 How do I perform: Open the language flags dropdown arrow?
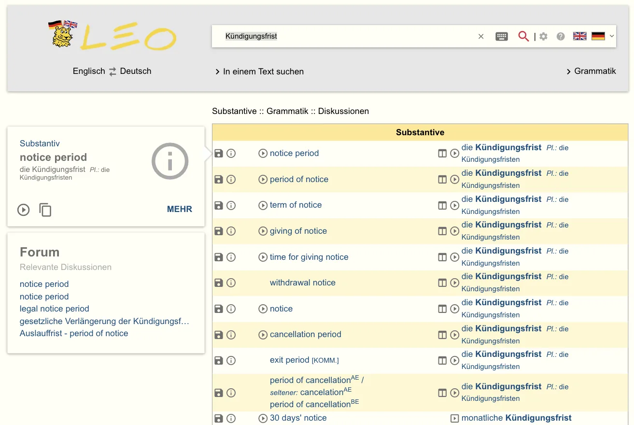(x=612, y=36)
